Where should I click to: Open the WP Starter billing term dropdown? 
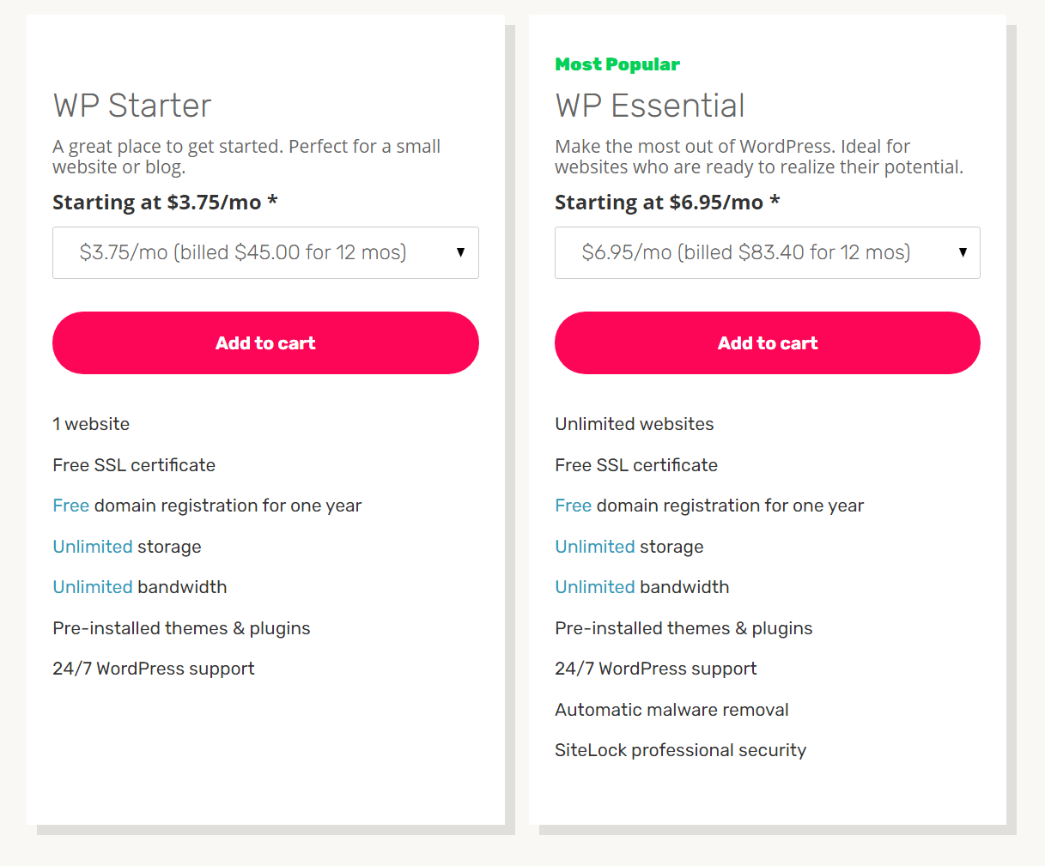tap(265, 252)
